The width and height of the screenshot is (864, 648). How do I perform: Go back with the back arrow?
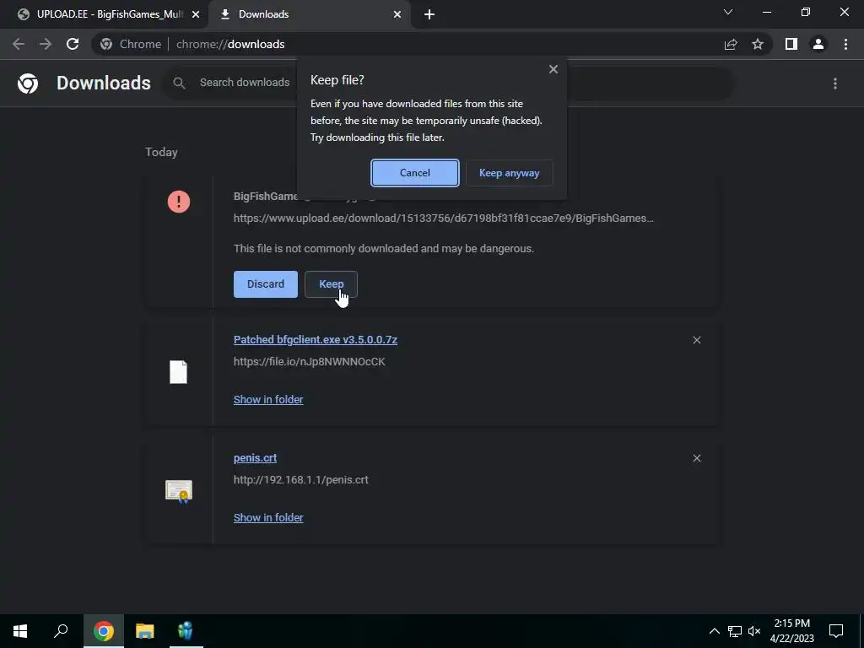pyautogui.click(x=19, y=44)
